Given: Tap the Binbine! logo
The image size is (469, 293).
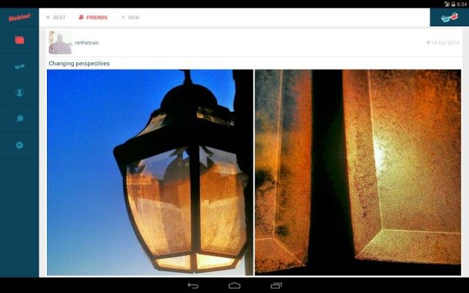Looking at the screenshot, I should 20,18.
